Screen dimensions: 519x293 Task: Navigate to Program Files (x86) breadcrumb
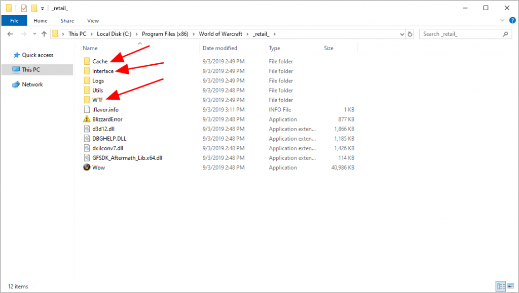tap(165, 34)
